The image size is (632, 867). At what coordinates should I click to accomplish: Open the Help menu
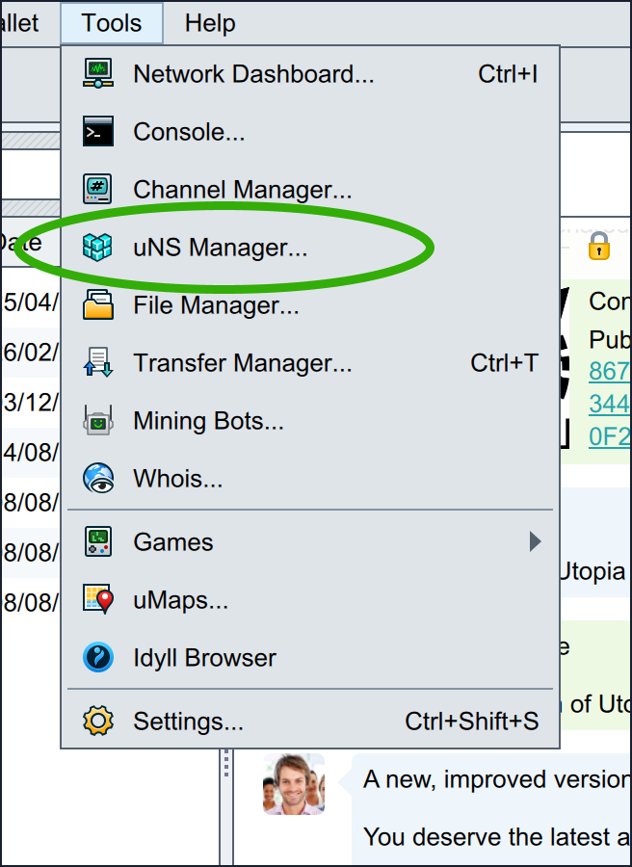(x=210, y=23)
